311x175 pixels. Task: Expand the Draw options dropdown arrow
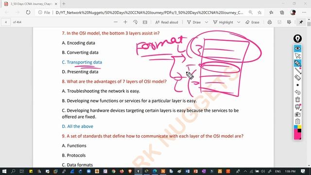[x=206, y=22]
